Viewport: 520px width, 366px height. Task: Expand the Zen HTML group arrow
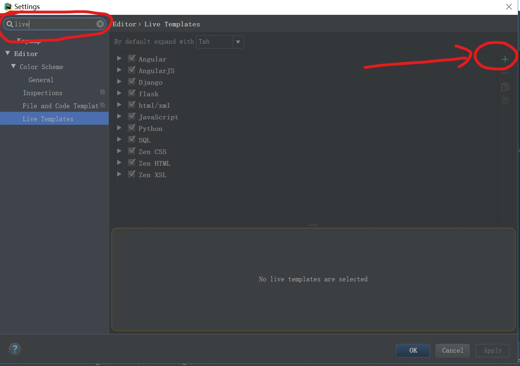click(x=119, y=162)
